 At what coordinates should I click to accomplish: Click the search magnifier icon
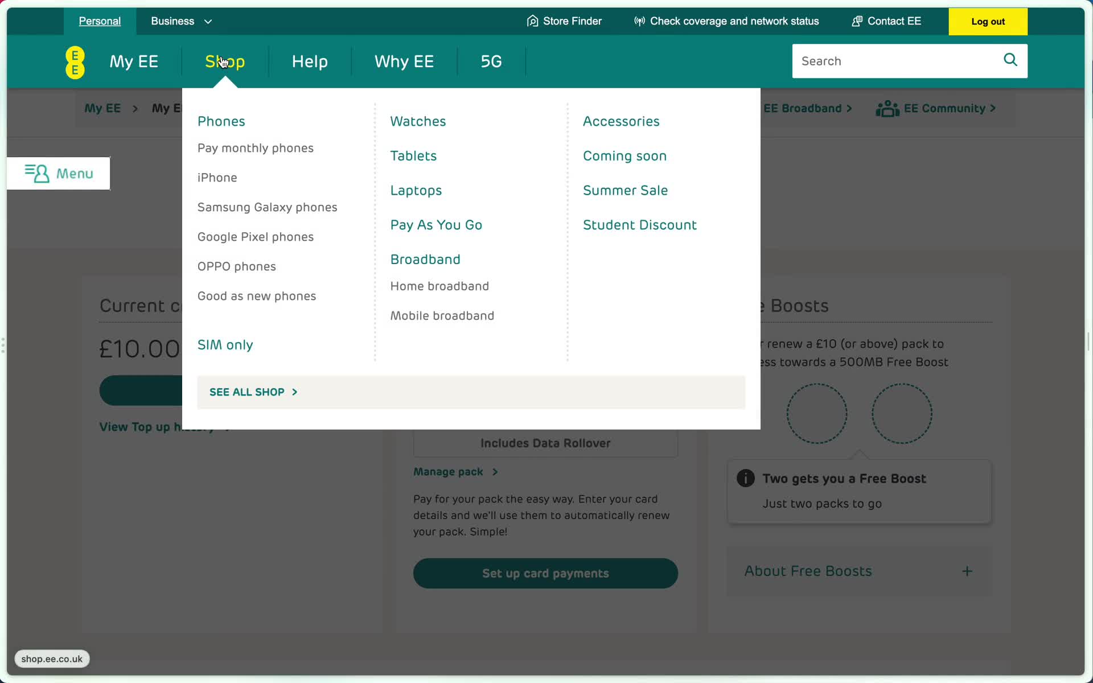point(1010,60)
